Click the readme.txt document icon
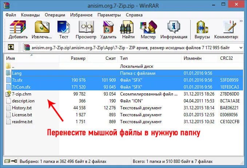This screenshot has height=168, width=247. click(x=8, y=122)
